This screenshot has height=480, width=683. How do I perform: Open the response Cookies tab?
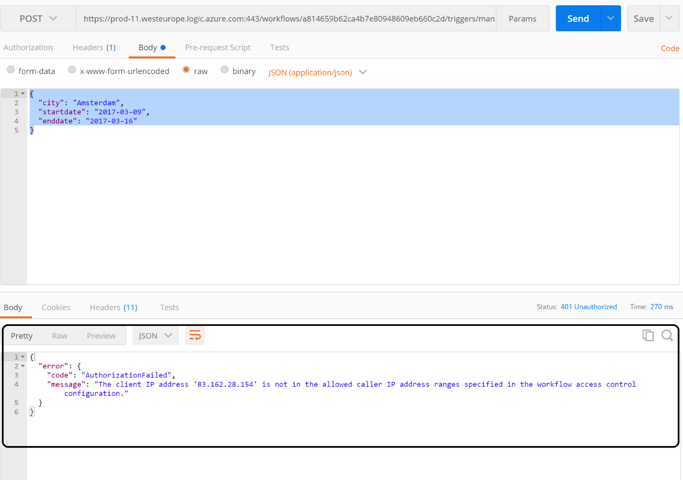click(56, 307)
